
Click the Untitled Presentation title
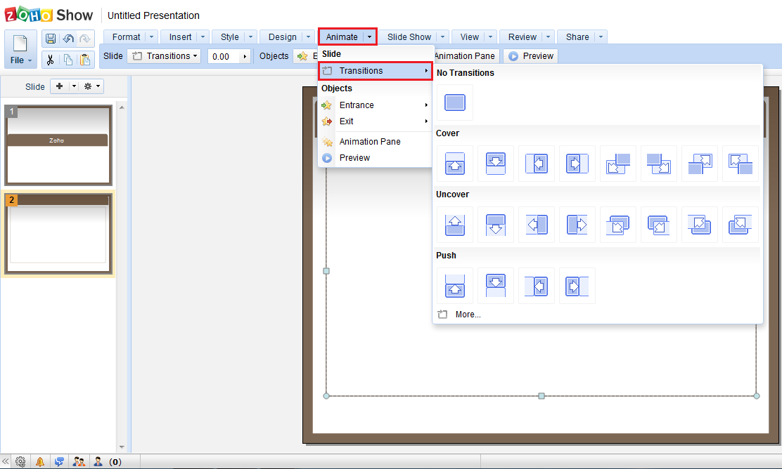(x=153, y=15)
